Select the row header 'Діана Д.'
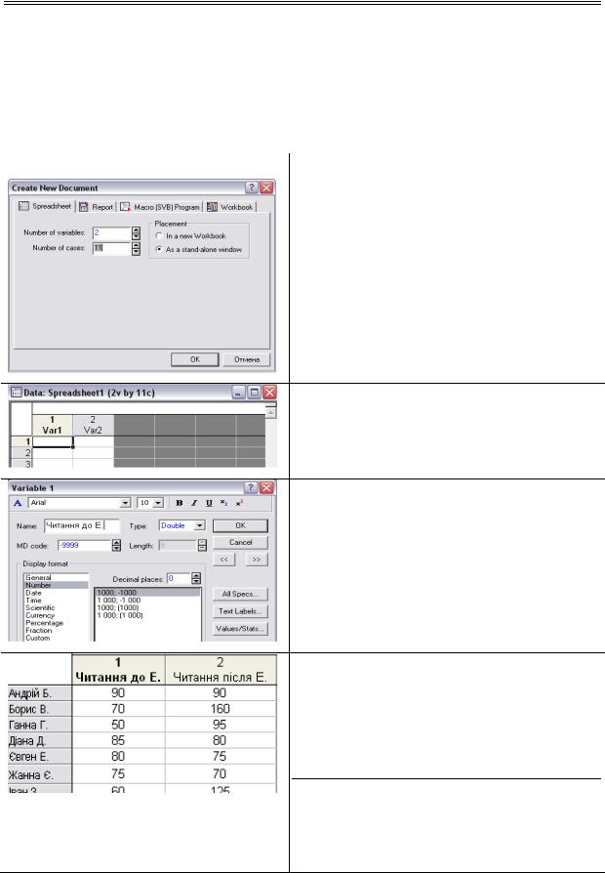Screen dimensions: 605x873 pyautogui.click(x=39, y=741)
